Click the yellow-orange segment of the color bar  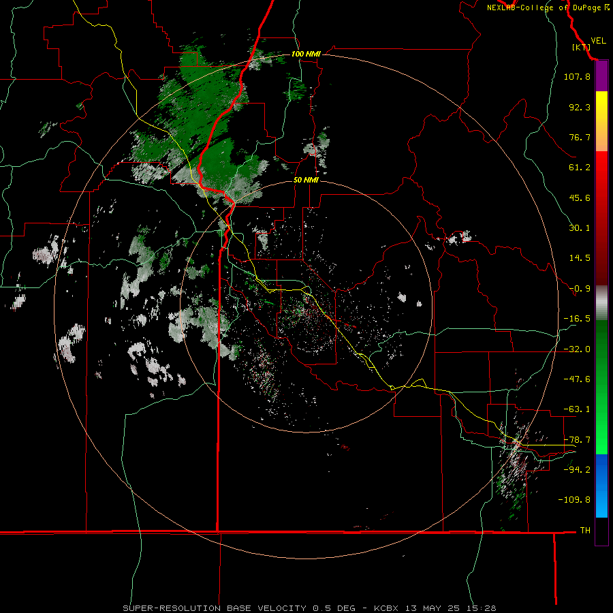[601, 121]
